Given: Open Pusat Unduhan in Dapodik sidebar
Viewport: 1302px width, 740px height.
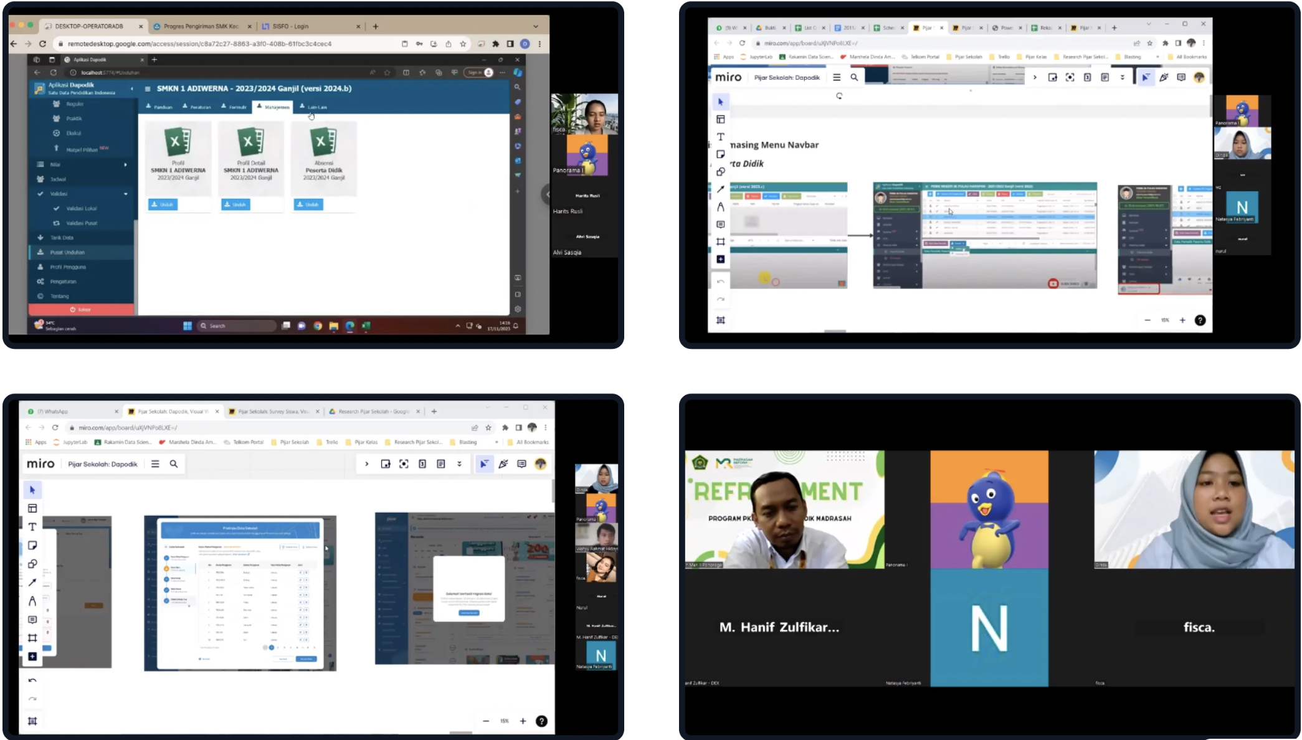Looking at the screenshot, I should click(x=82, y=252).
